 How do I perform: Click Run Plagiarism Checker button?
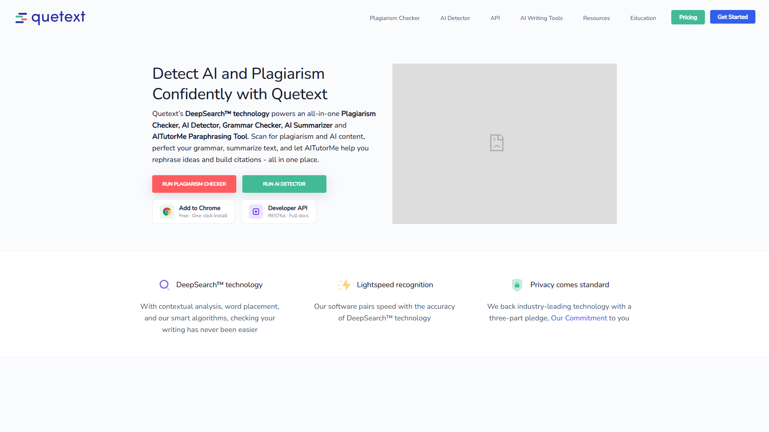[194, 184]
